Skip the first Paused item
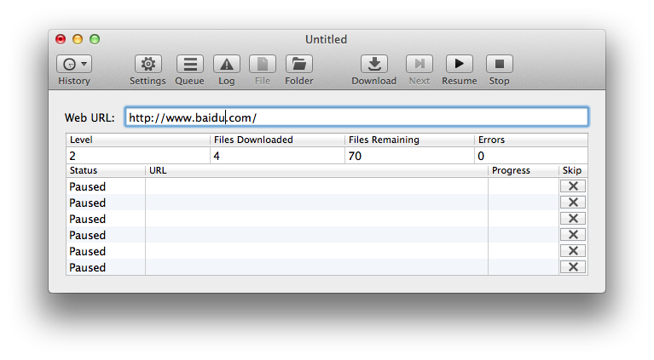 (573, 186)
